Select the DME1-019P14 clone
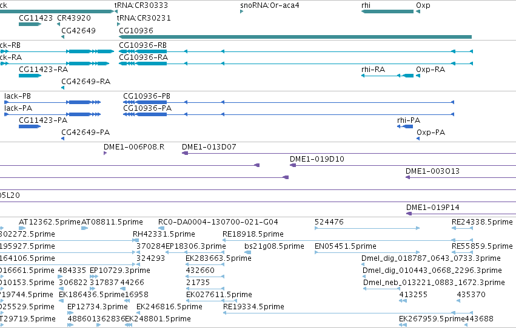516x328 pixels. (461, 214)
